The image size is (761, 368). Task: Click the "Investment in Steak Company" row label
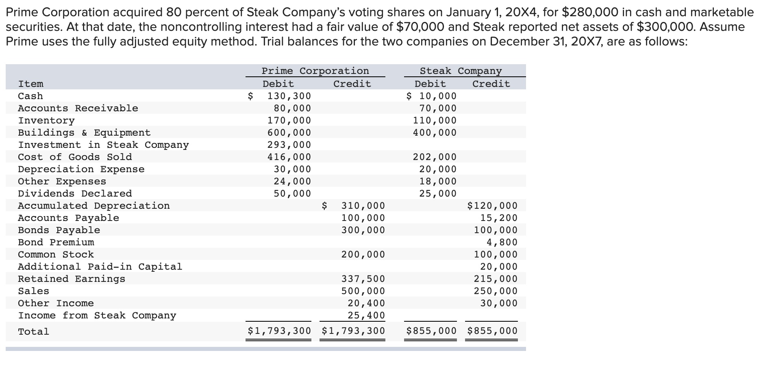[x=103, y=145]
